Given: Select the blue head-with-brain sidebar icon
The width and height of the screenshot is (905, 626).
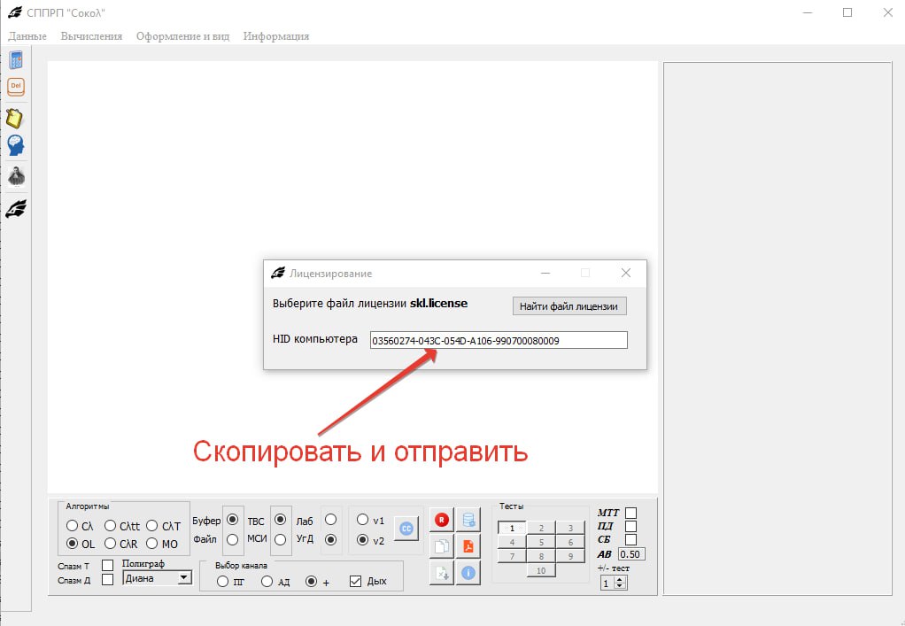Looking at the screenshot, I should pos(15,144).
